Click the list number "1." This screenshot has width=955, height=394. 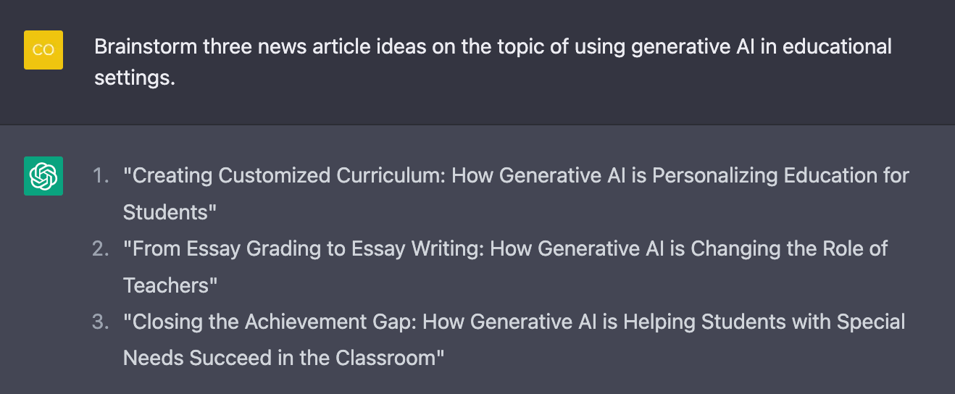101,176
